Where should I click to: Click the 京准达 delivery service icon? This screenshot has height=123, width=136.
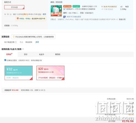click(x=18, y=19)
